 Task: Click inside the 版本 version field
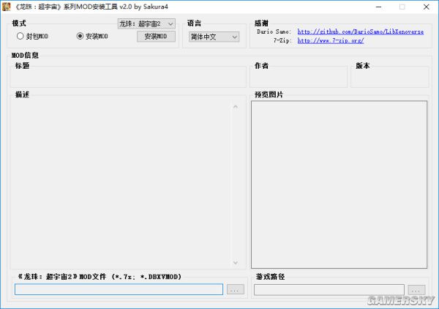coord(389,78)
